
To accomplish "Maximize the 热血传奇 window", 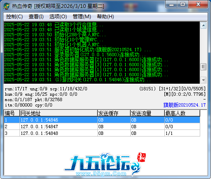I will click(183, 5).
